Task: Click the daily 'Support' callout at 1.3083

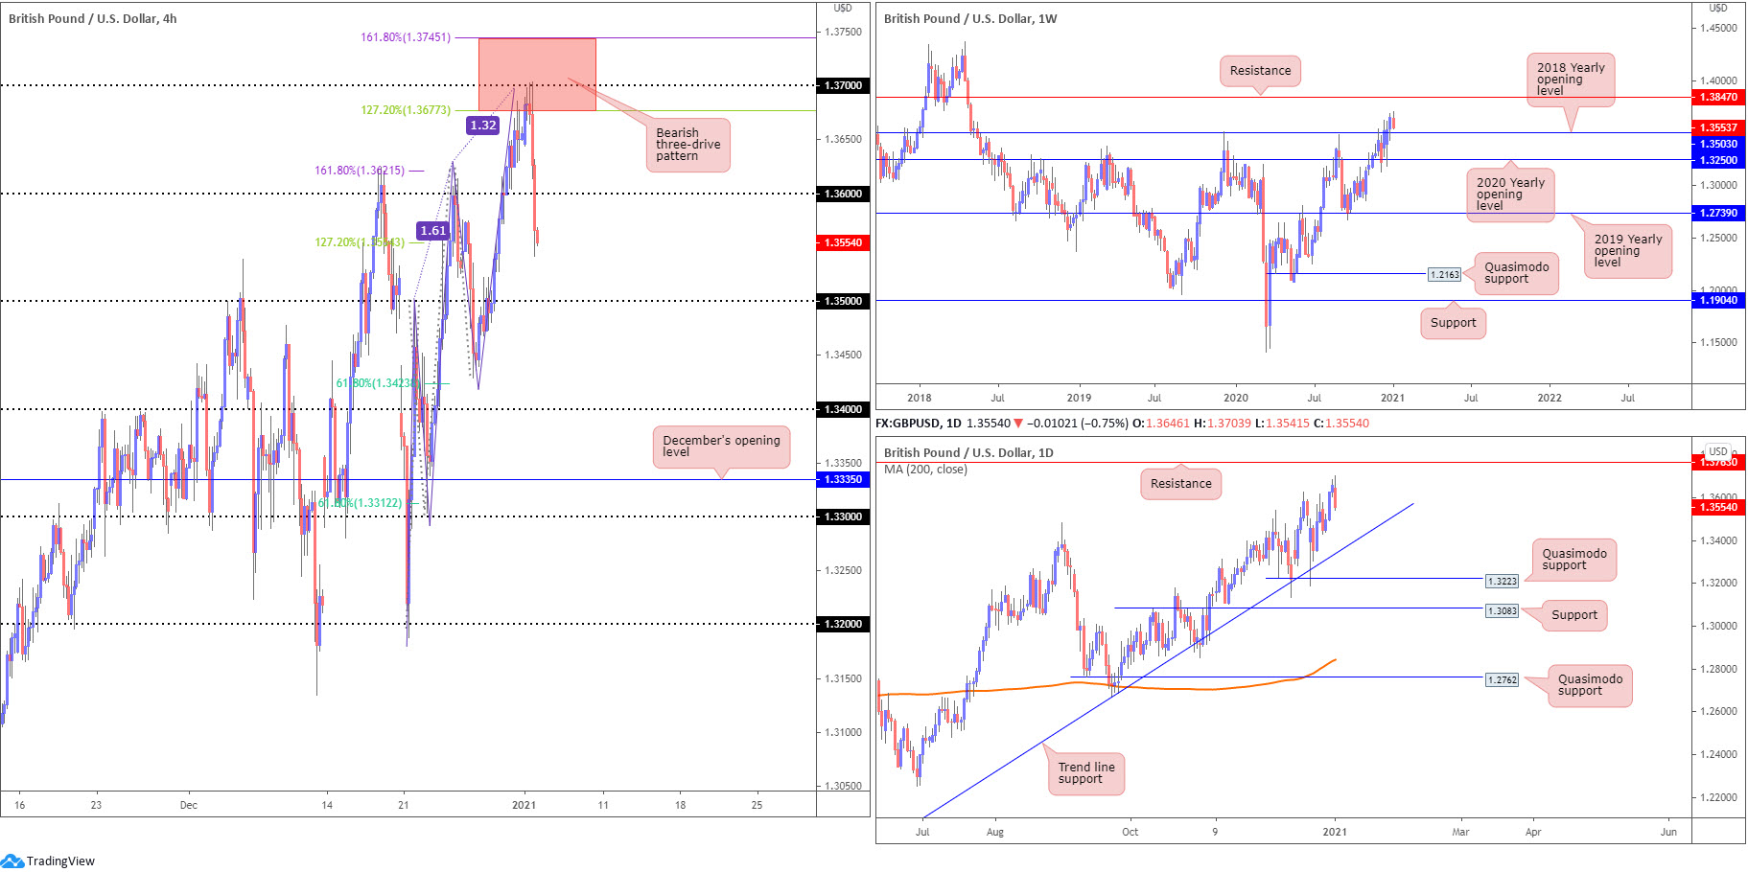Action: click(1574, 615)
